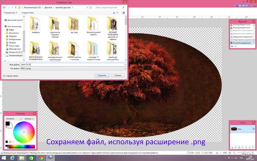This screenshot has height=161, width=257.
Task: Select the secondary white color swatch
Action: pos(11,126)
